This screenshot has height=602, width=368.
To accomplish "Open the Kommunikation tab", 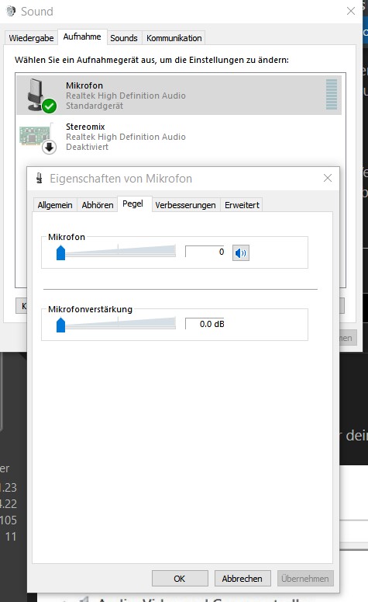I will pos(174,38).
